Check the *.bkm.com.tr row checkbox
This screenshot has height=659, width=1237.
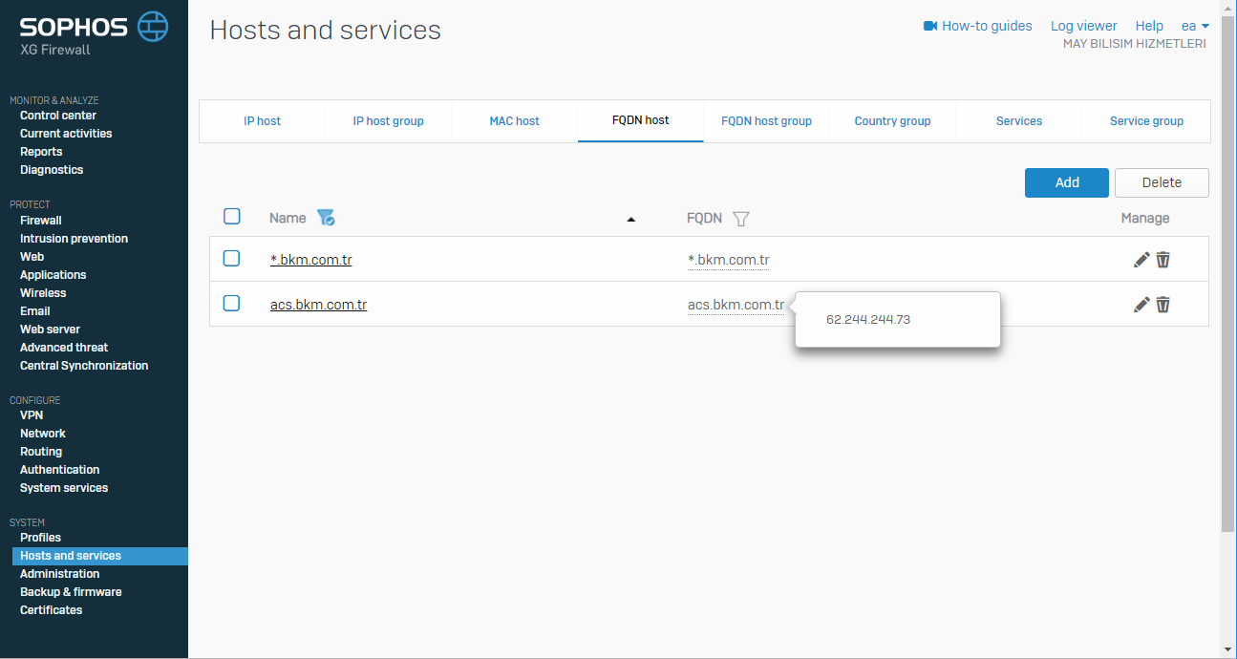[x=232, y=258]
